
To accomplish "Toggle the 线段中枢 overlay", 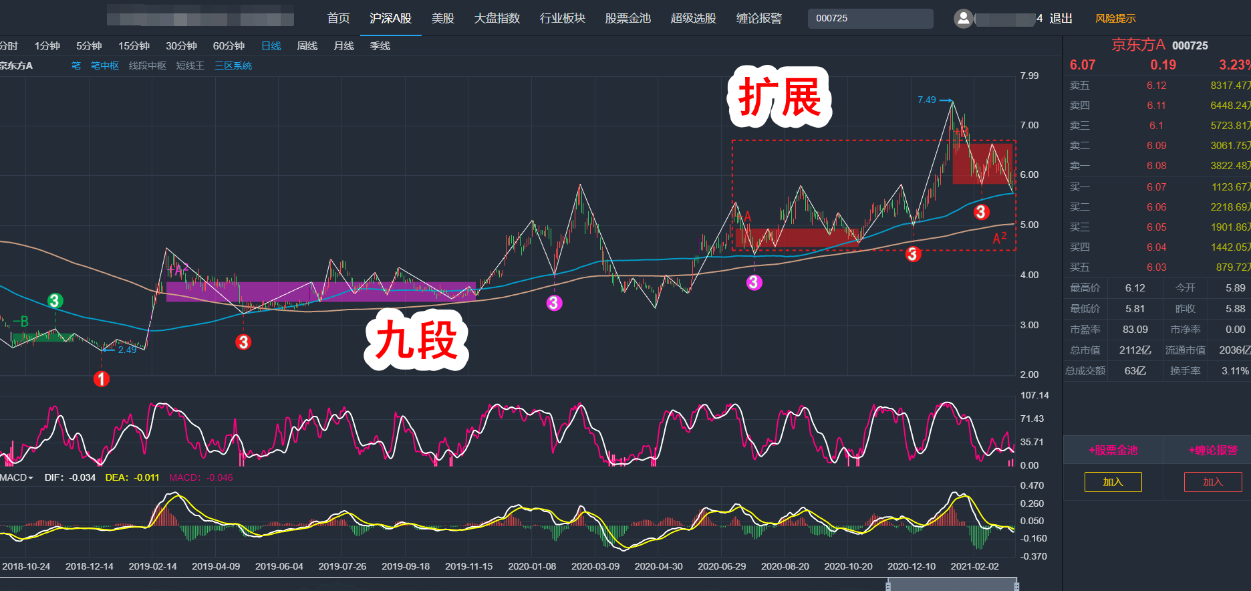I will pos(147,66).
